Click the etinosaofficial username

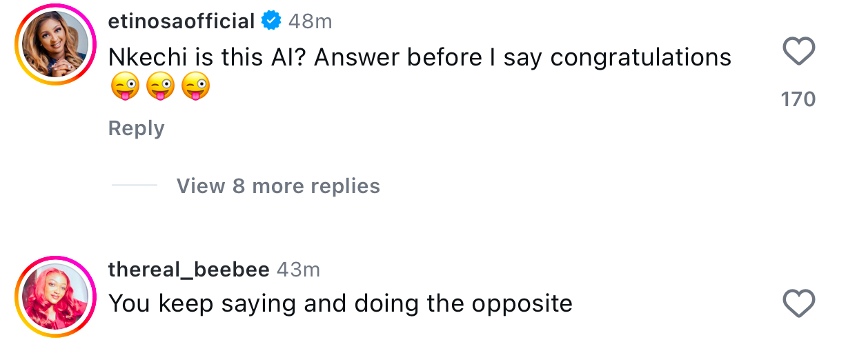pos(181,21)
